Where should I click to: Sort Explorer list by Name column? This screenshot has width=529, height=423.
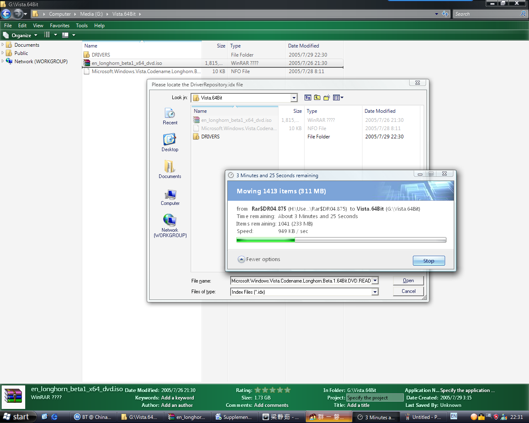coord(142,46)
